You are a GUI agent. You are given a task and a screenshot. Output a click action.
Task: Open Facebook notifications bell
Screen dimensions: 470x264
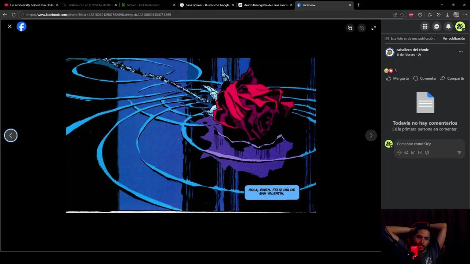(x=448, y=26)
